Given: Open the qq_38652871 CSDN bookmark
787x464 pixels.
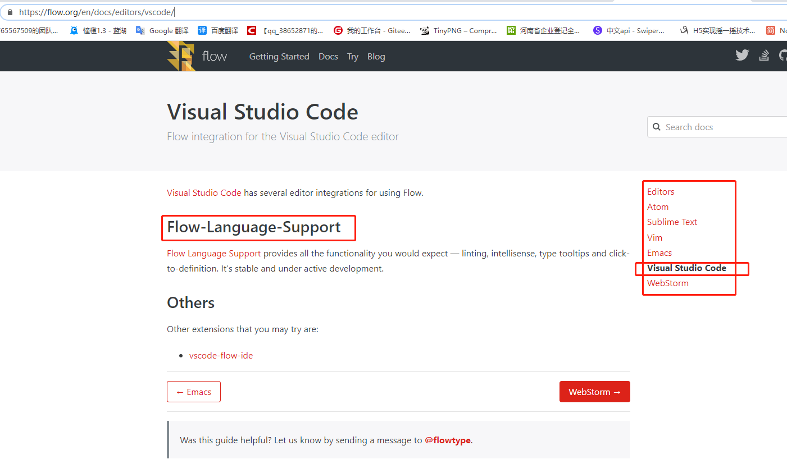Looking at the screenshot, I should pos(285,31).
